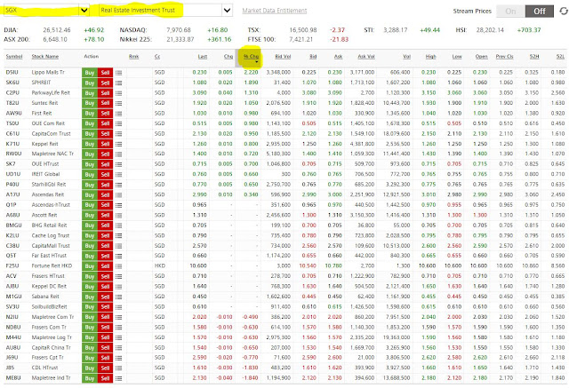Viewport: 569px width, 388px height.
Task: Open the list menu icon for SPHREIT
Action: click(x=118, y=83)
